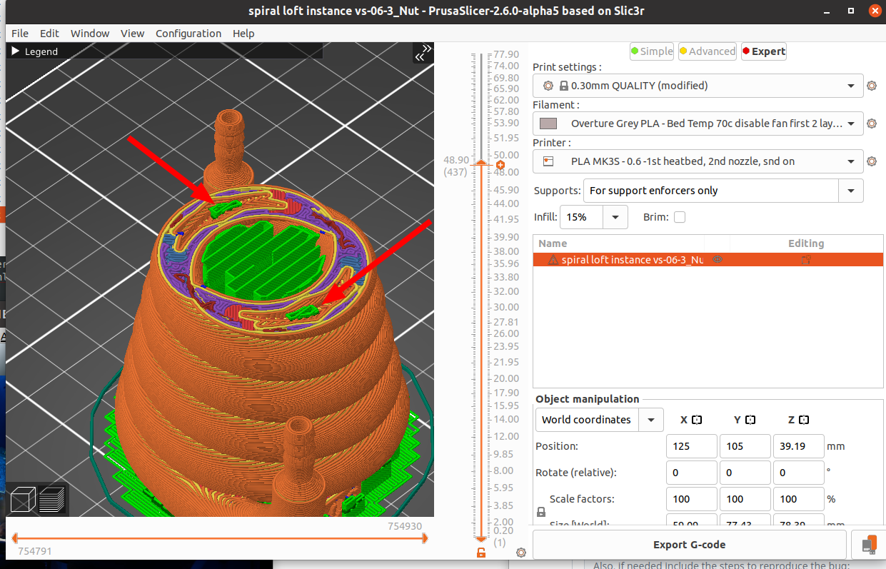Click send-to-SD-card icon beside Export G-code

click(x=869, y=545)
